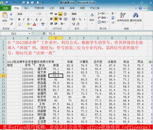Toggle Underline formatting
The width and height of the screenshot is (153, 130).
pyautogui.click(x=28, y=19)
